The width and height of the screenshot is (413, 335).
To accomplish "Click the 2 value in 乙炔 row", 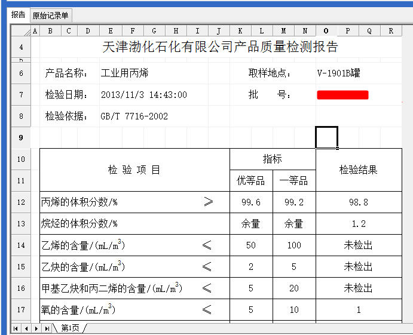I will 251,266.
